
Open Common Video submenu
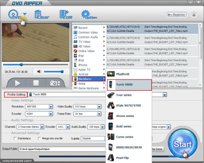tap(89, 32)
